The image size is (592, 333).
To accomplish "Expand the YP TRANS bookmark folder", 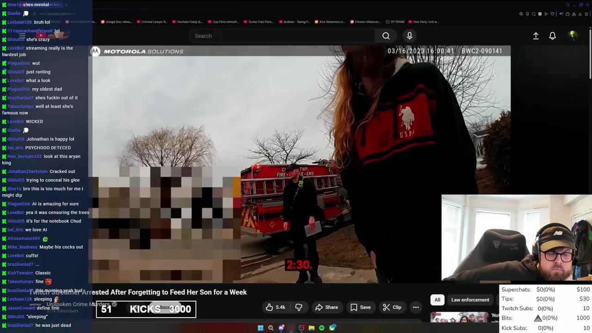I will click(395, 22).
